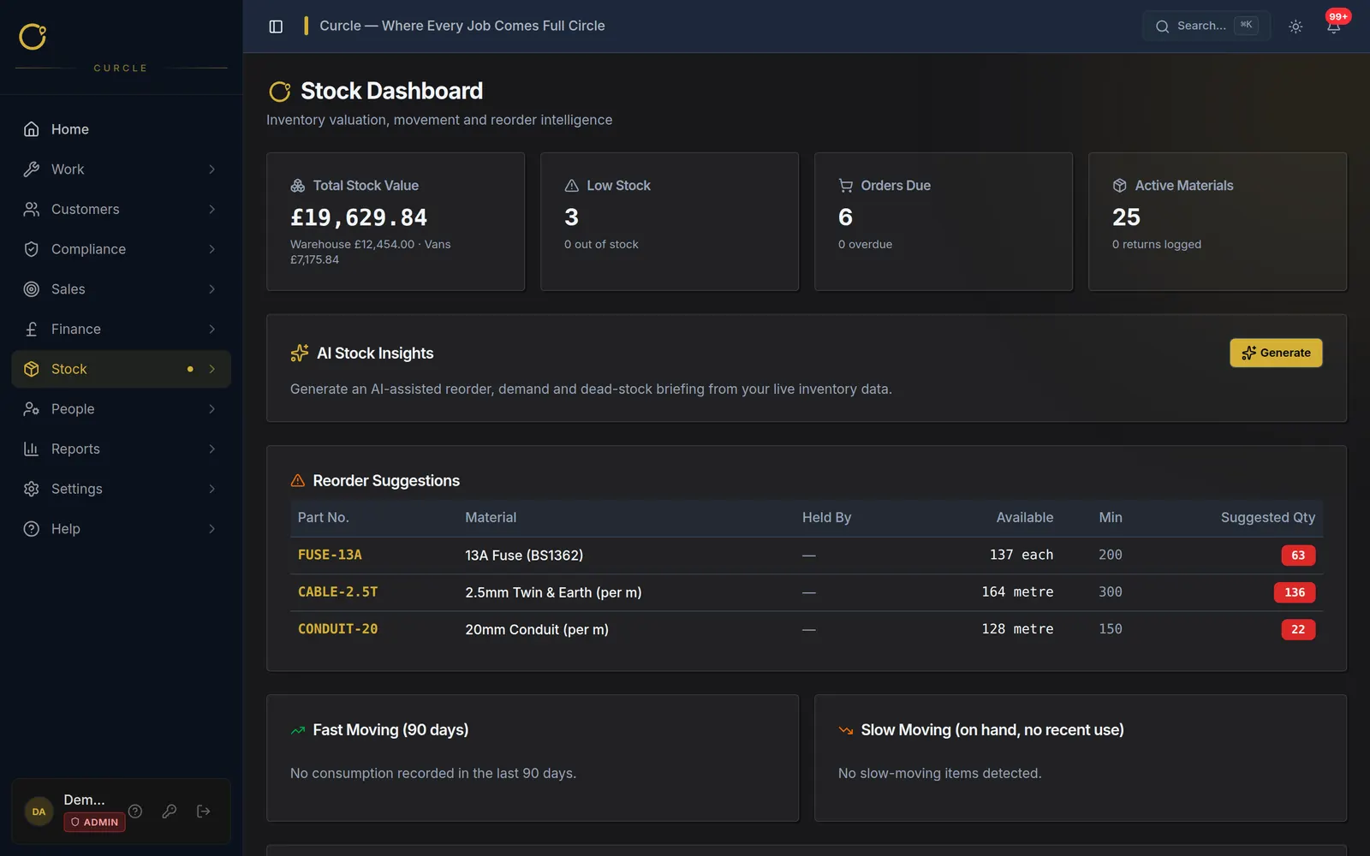Open the Total Stock Value card
Image resolution: width=1370 pixels, height=856 pixels.
coord(396,222)
